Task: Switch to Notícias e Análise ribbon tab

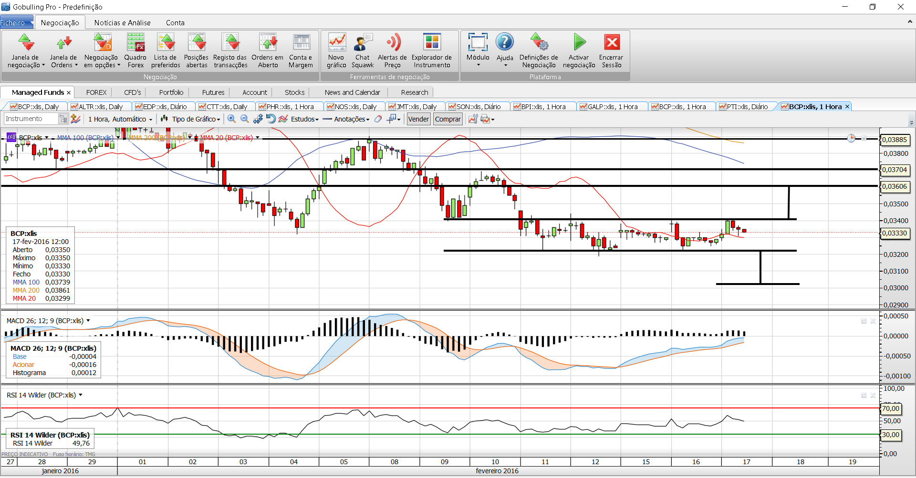Action: click(122, 22)
